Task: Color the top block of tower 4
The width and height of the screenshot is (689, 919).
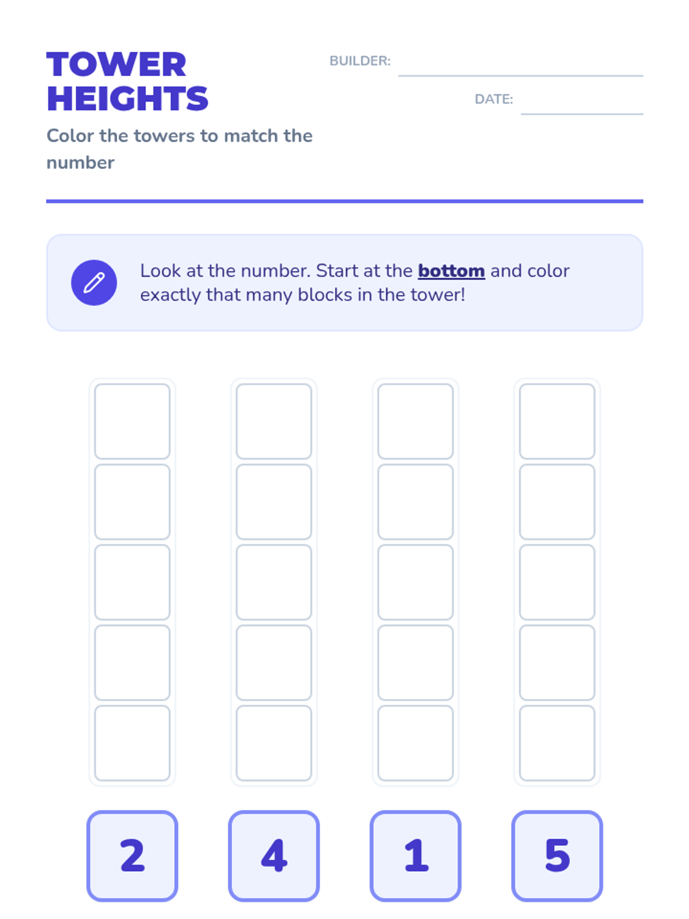Action: (x=274, y=422)
